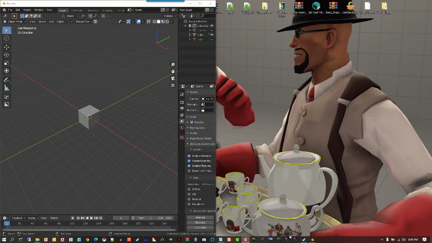The height and width of the screenshot is (243, 432).
Task: Check the Roughness bake option
Action: (x=189, y=204)
